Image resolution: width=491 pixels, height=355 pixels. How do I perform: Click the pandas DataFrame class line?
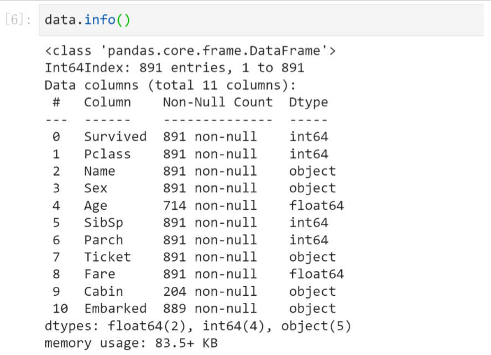click(x=190, y=52)
